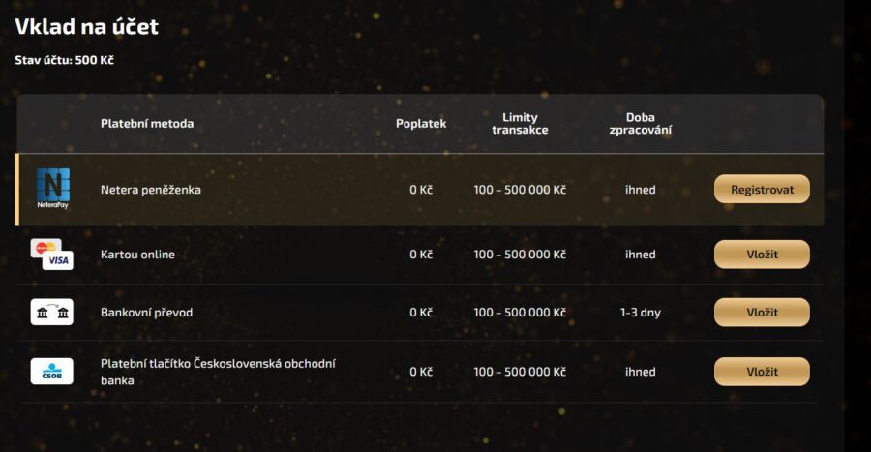The width and height of the screenshot is (871, 452).
Task: Click the Poplatek column header
Action: (420, 124)
